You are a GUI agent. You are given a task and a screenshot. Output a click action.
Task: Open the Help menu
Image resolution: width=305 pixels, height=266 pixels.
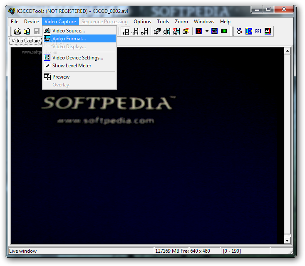tap(225, 22)
